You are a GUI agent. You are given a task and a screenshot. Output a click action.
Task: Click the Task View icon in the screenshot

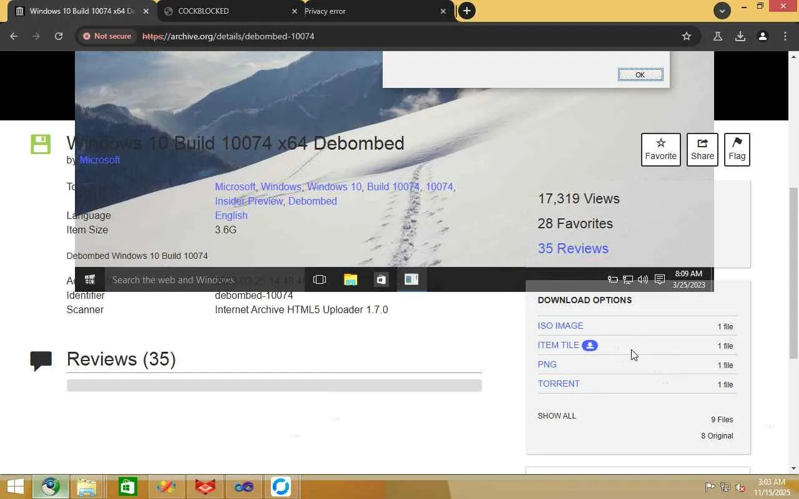[320, 279]
